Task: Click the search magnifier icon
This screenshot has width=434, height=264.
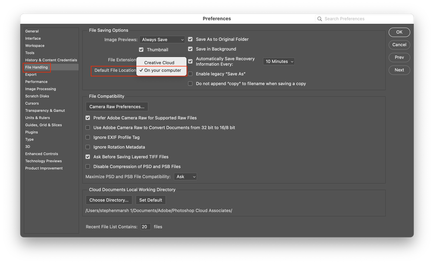Action: click(320, 19)
